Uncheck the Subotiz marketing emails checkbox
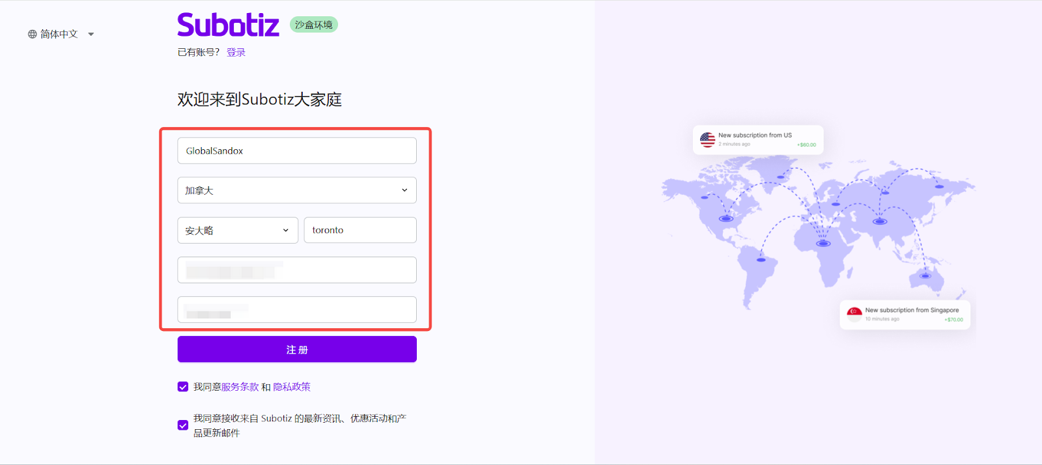Viewport: 1042px width, 465px height. click(x=183, y=425)
